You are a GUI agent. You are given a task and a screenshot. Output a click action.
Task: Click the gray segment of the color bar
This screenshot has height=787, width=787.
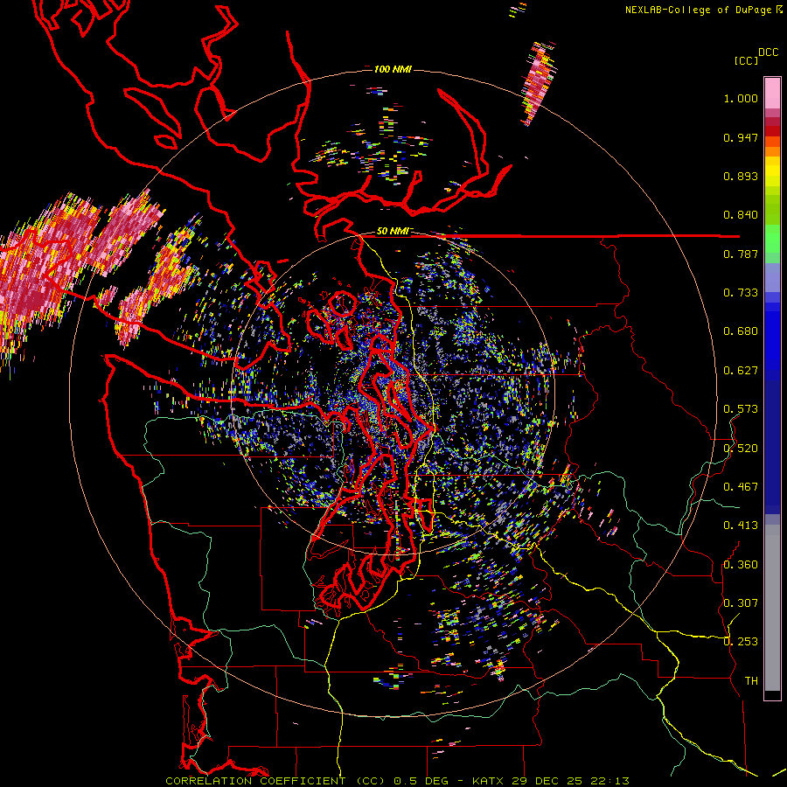tap(772, 608)
